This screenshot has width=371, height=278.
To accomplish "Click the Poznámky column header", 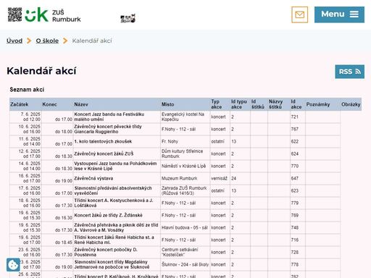I will pyautogui.click(x=318, y=104).
